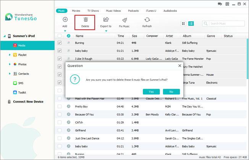Switch to grid view icon
This screenshot has width=249, height=160.
click(183, 24)
